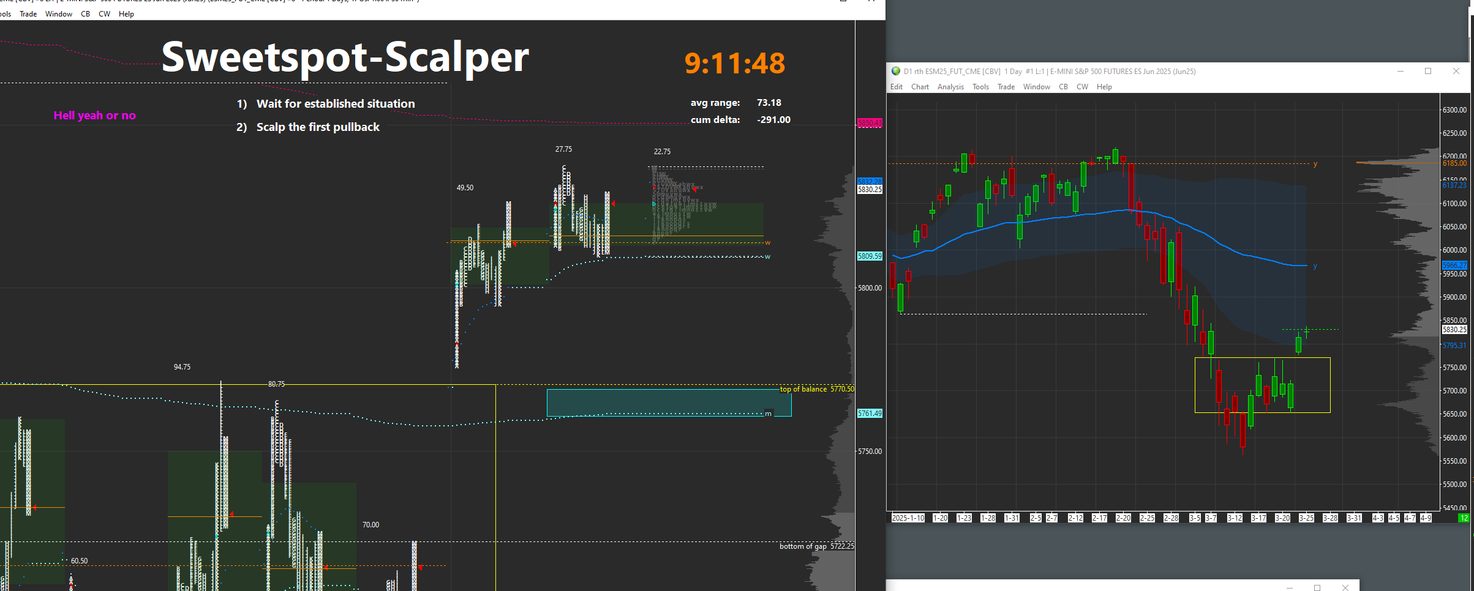This screenshot has height=591, width=1474.
Task: Click the 5795.31 price marker on D1 chart
Action: point(1454,346)
